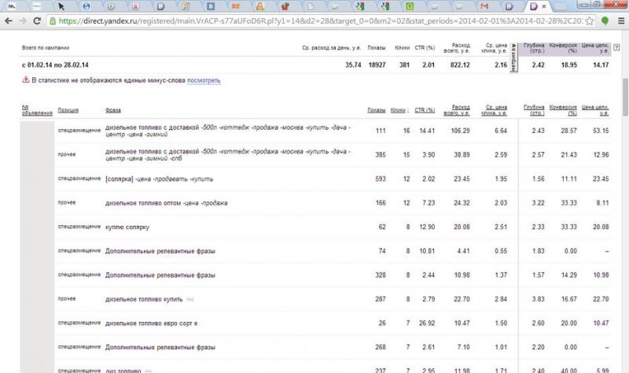Click Дополнительные релевантные фразы with 74 impressions
The width and height of the screenshot is (629, 373).
click(160, 251)
